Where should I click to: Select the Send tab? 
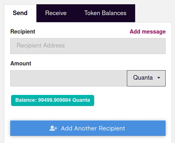(20, 13)
